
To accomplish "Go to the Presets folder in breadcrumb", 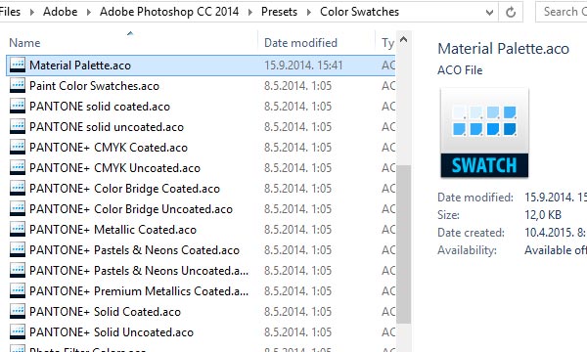I will 279,12.
